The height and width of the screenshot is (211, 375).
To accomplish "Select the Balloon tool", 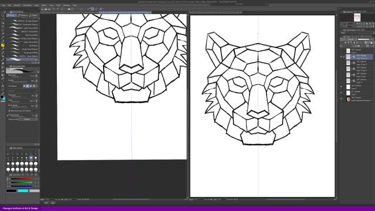I will pos(2,90).
